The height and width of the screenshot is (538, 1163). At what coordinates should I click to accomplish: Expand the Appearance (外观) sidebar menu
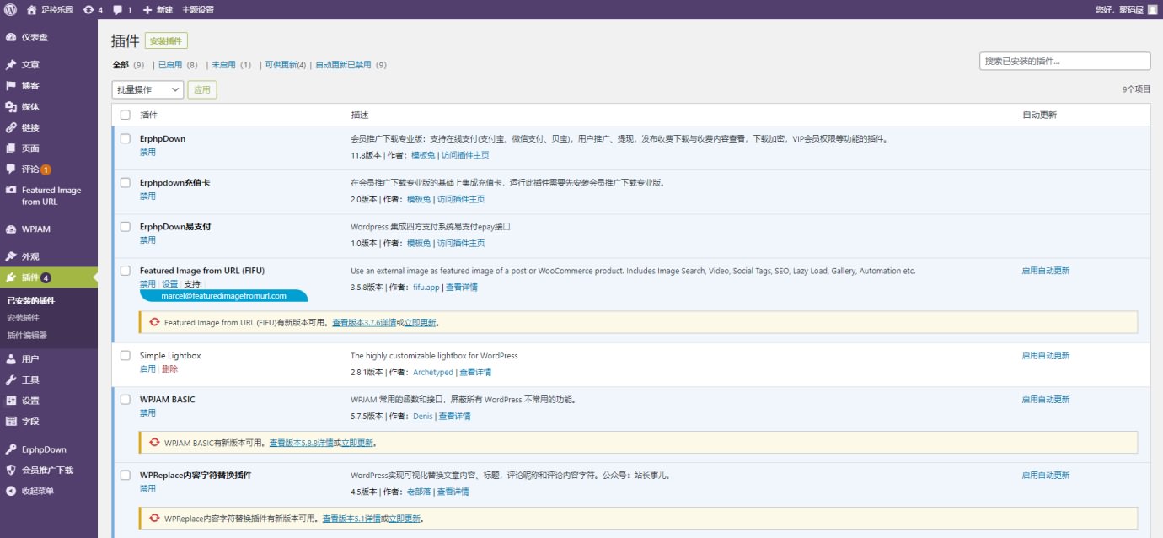[30, 256]
